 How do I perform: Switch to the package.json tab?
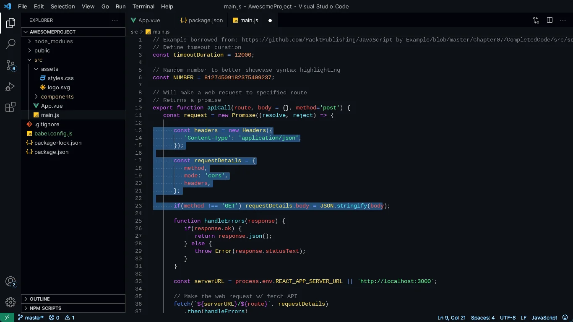pos(201,20)
